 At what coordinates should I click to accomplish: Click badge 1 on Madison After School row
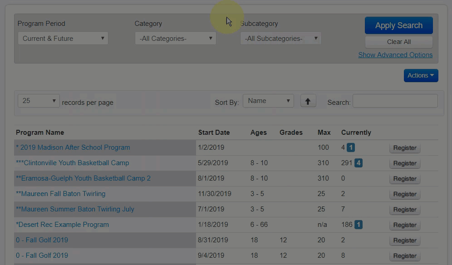351,147
